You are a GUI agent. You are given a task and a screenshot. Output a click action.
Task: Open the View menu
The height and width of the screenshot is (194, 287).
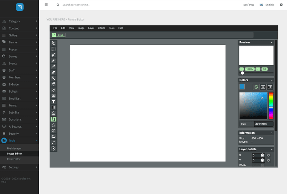[71, 28]
